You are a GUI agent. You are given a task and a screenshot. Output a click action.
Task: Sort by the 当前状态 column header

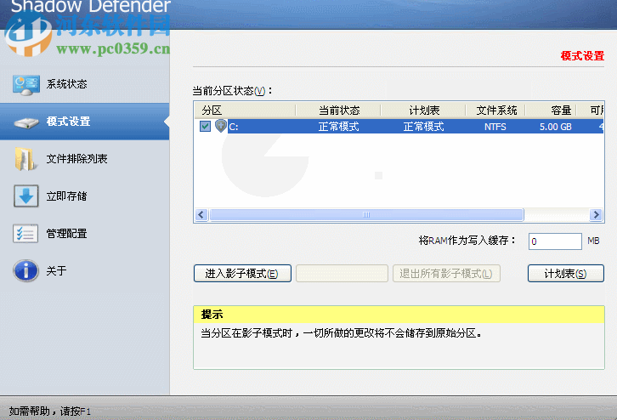tap(338, 111)
